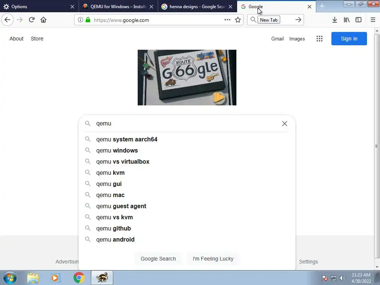Screen dimensions: 380x285
Task: Click I'm Feeling Lucky button
Action: coord(213,259)
